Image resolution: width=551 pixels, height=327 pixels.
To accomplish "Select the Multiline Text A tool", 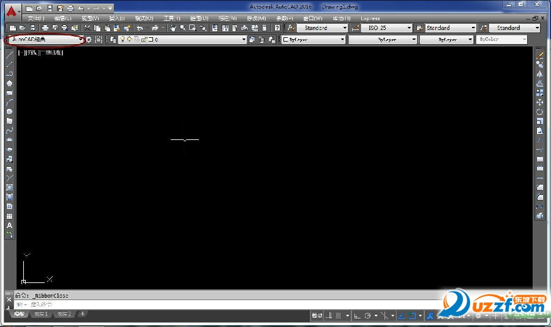I will coord(9,226).
